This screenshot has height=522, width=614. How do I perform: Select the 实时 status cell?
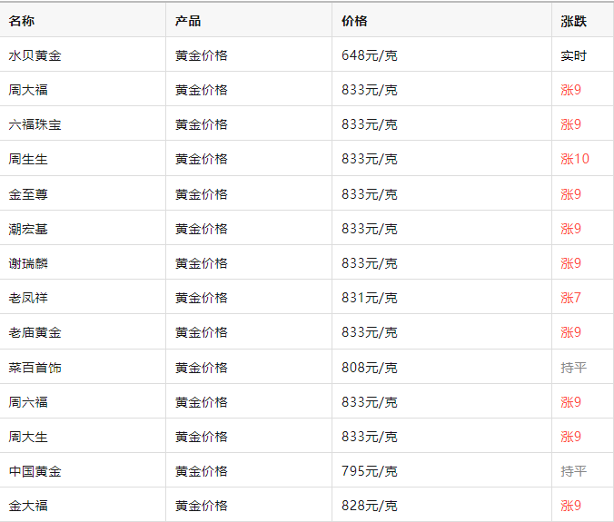point(573,55)
